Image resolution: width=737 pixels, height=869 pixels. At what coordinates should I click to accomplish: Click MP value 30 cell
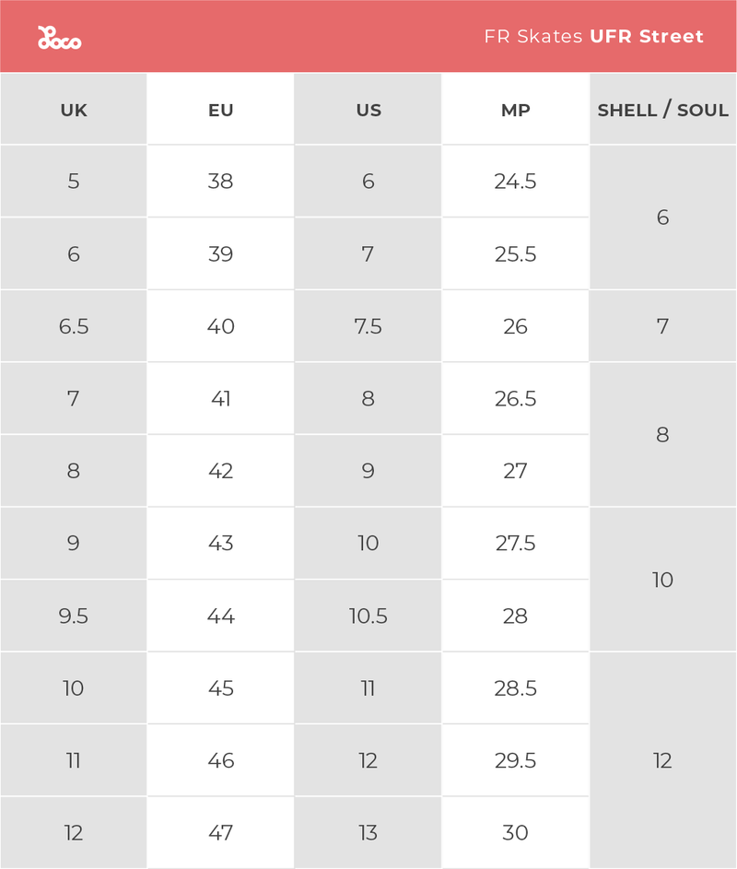point(516,833)
